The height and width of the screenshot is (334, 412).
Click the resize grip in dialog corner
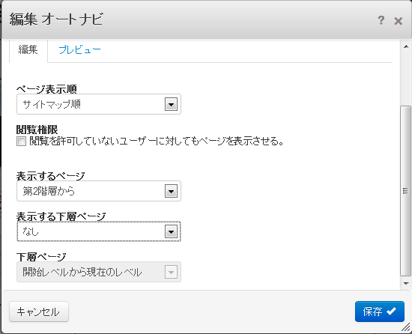coord(406,327)
